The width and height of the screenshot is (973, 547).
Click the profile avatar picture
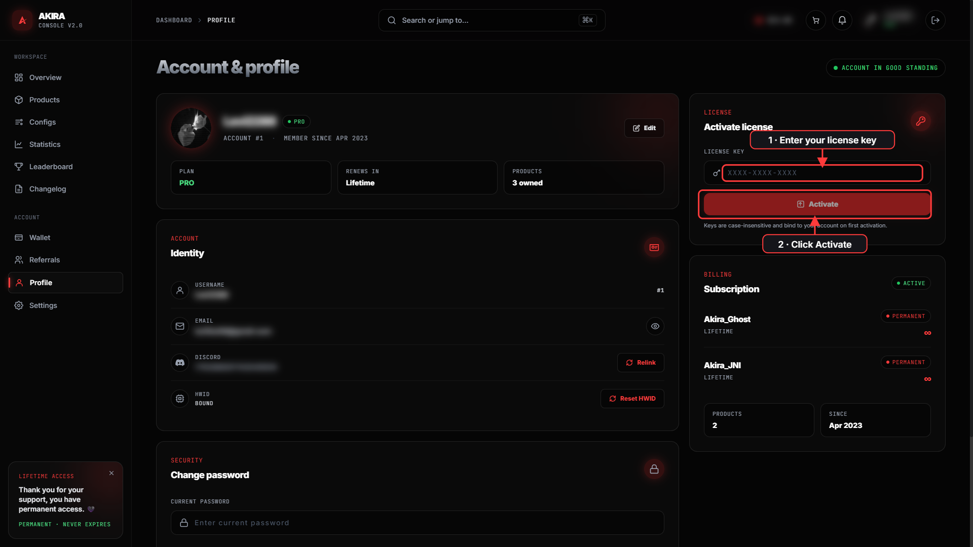[x=191, y=128]
